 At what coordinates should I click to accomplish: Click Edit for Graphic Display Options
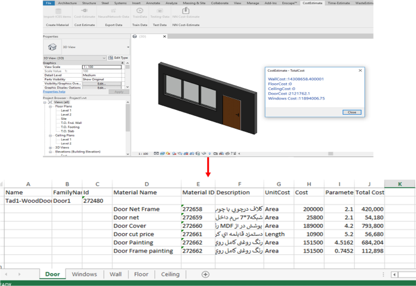tap(102, 87)
